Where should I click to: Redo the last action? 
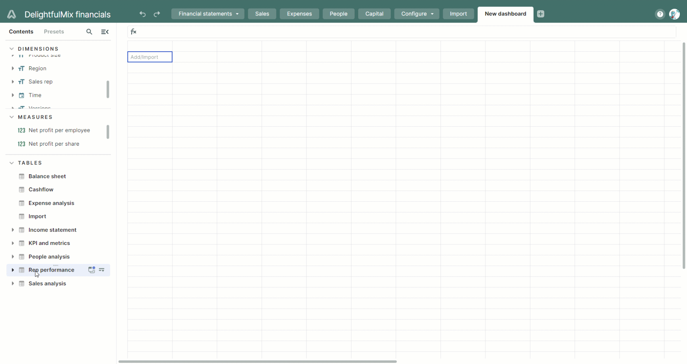[x=157, y=14]
